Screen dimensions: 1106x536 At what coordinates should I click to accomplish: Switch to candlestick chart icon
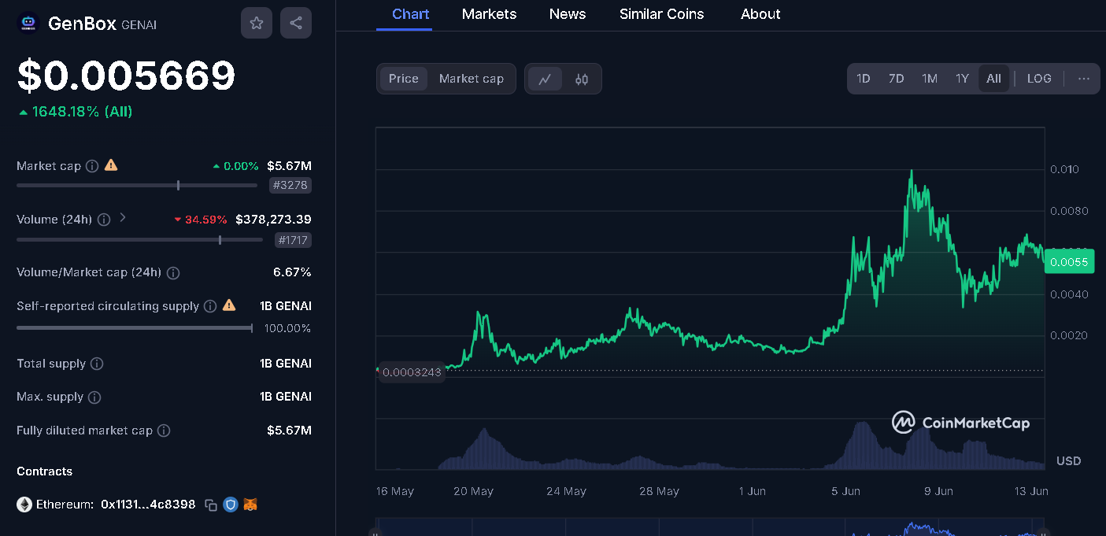tap(582, 79)
